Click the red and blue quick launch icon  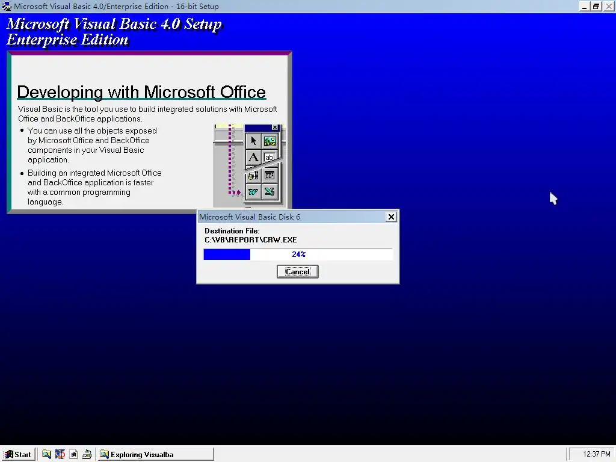[x=60, y=455]
